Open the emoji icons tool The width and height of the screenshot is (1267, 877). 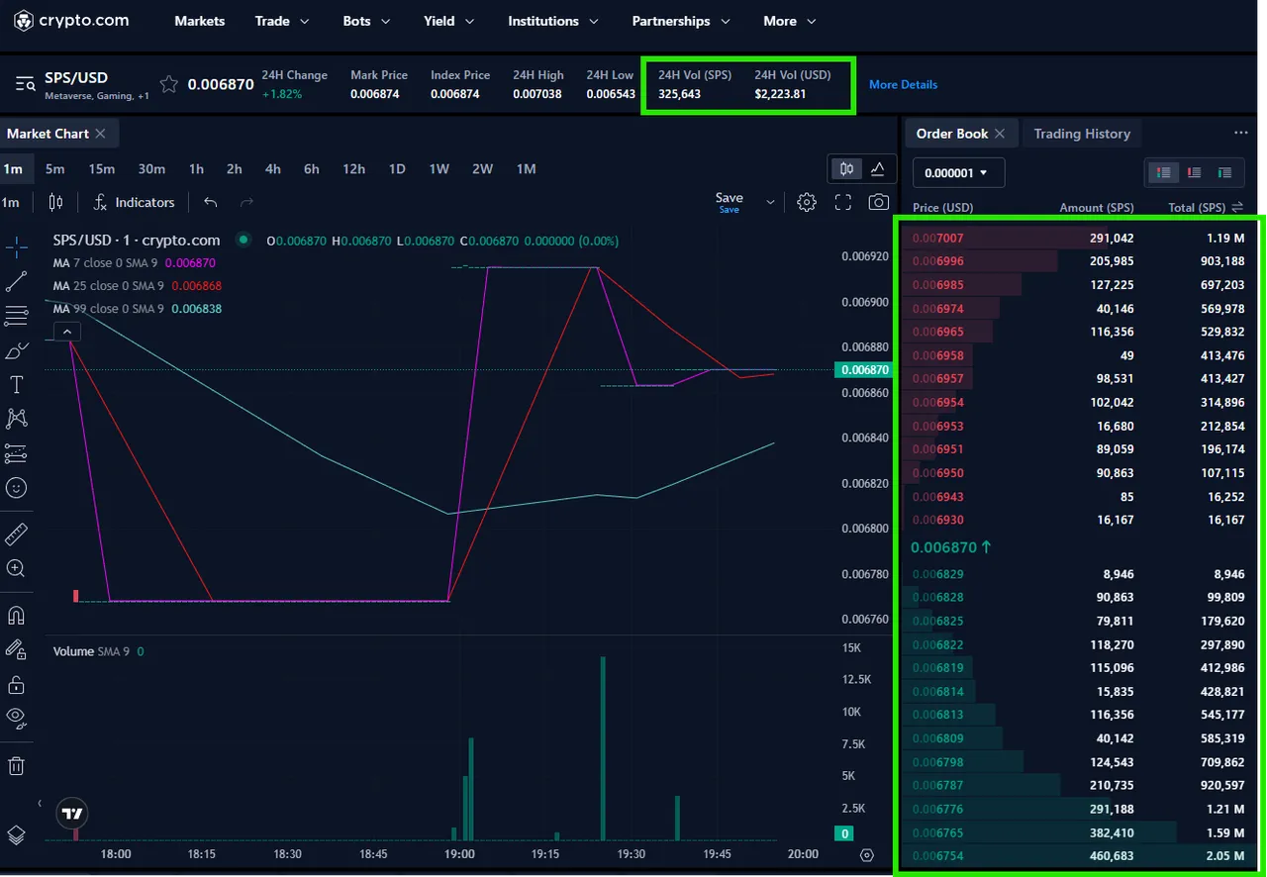(16, 488)
